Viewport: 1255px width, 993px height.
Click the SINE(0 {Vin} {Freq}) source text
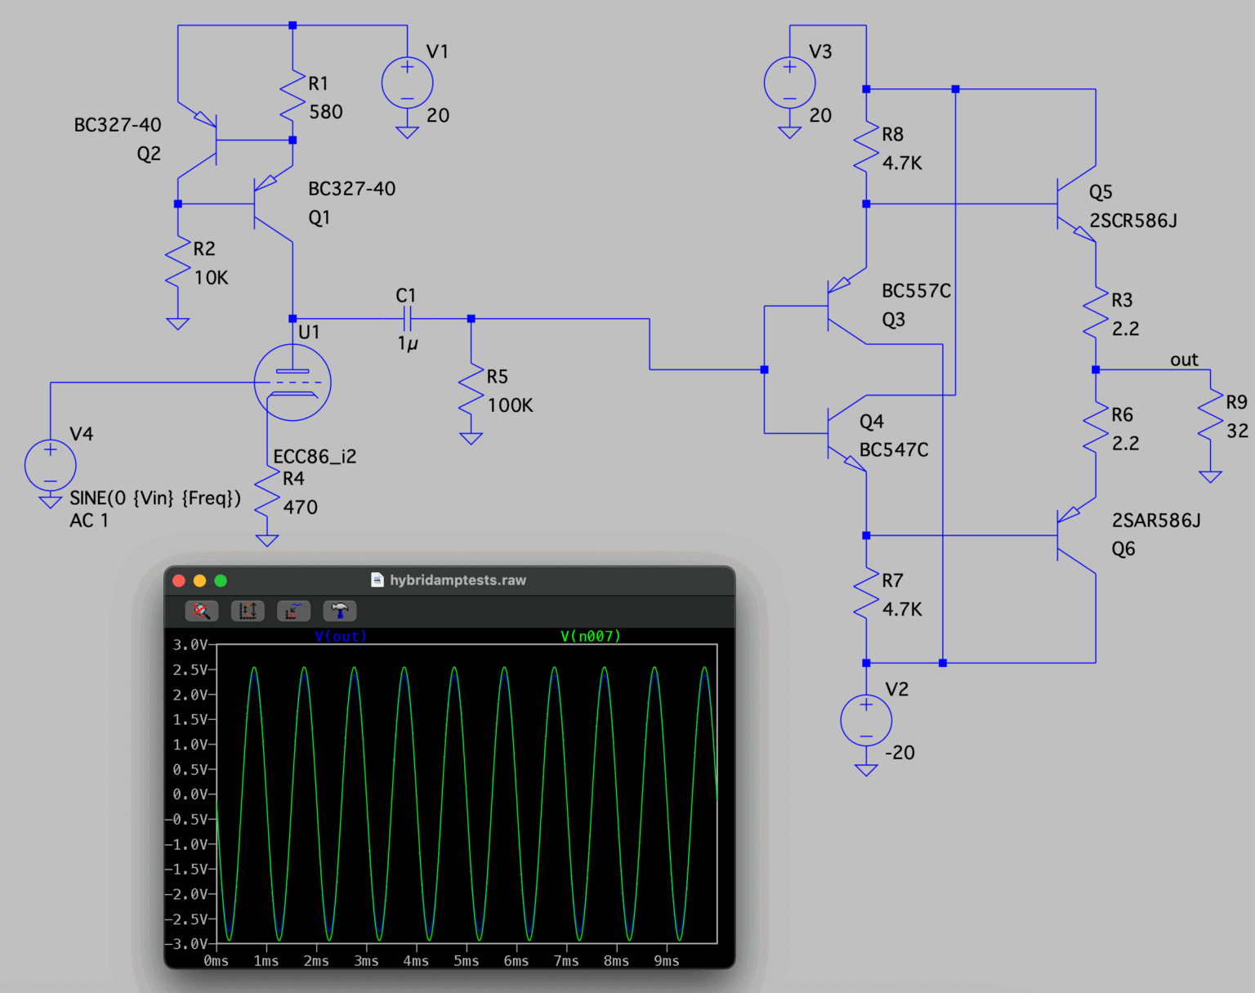click(155, 498)
